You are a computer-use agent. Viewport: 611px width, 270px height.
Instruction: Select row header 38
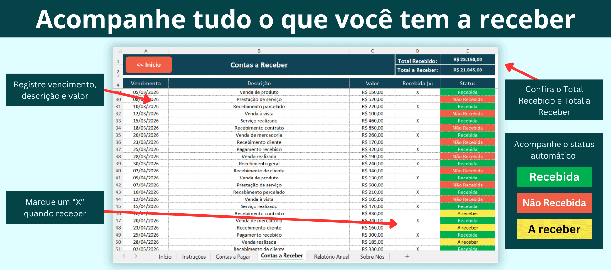tap(118, 156)
